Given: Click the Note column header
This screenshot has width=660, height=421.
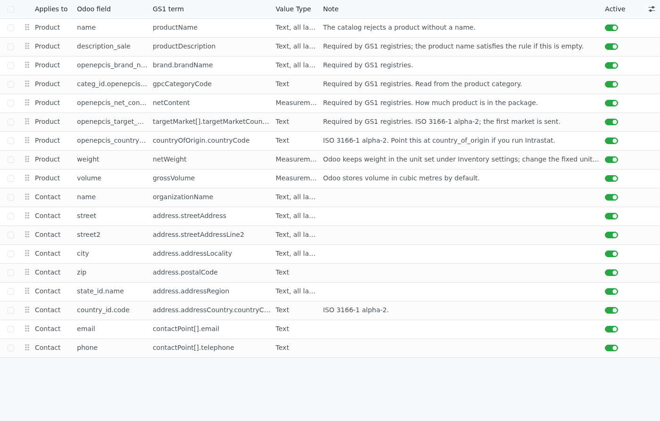Looking at the screenshot, I should 331,9.
